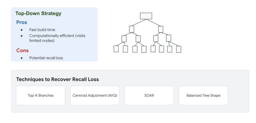Open the SOAR technique card
This screenshot has width=256, height=123.
[149, 95]
